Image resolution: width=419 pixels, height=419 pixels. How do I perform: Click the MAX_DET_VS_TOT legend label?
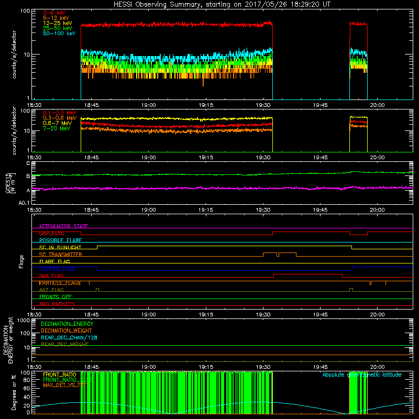point(65,385)
